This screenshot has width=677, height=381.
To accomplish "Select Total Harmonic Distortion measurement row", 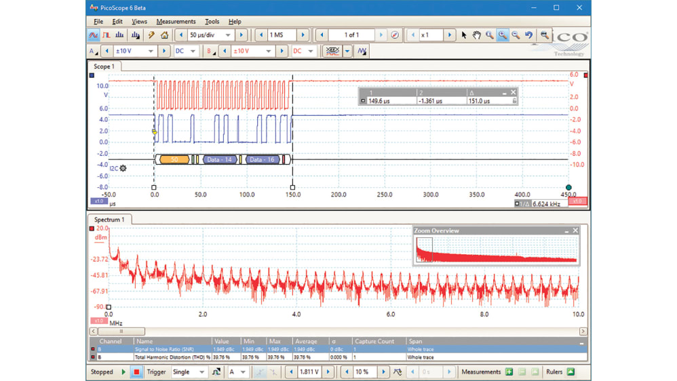I will [338, 357].
